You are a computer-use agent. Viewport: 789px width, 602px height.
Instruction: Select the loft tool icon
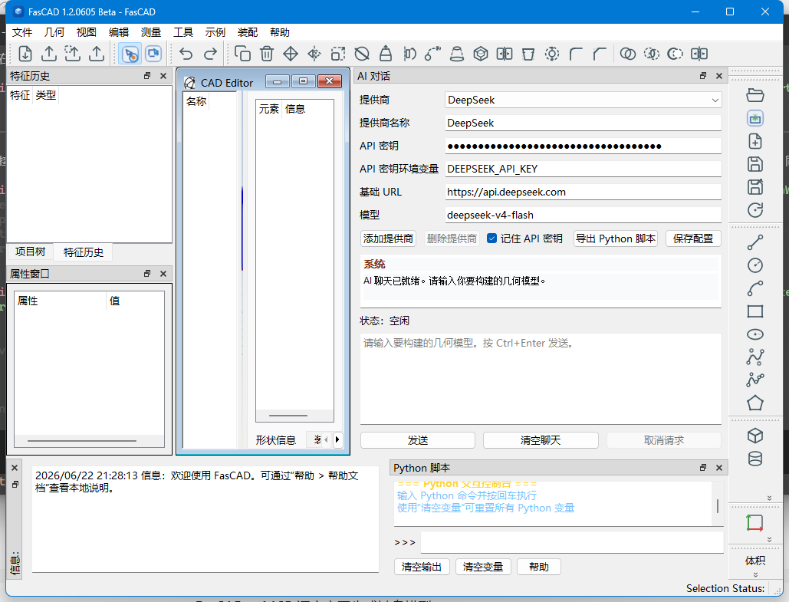456,54
